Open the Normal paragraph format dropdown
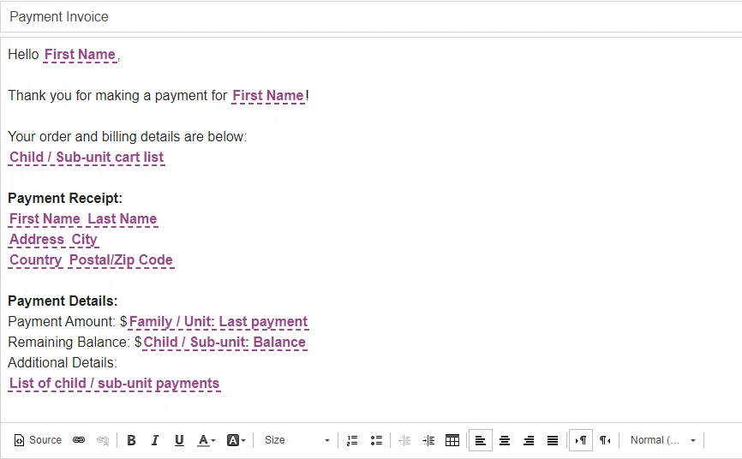Screen dimensions: 742x459 [662, 440]
